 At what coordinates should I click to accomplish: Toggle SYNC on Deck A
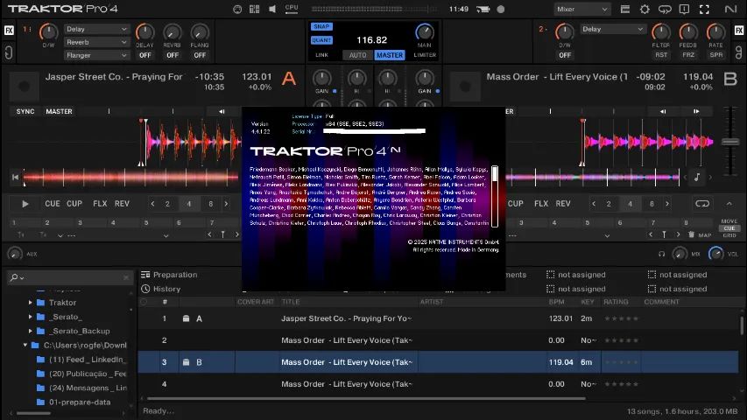coord(25,111)
